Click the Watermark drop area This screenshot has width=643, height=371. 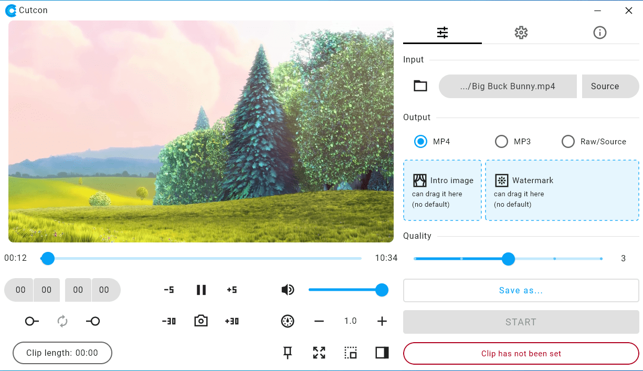(562, 190)
